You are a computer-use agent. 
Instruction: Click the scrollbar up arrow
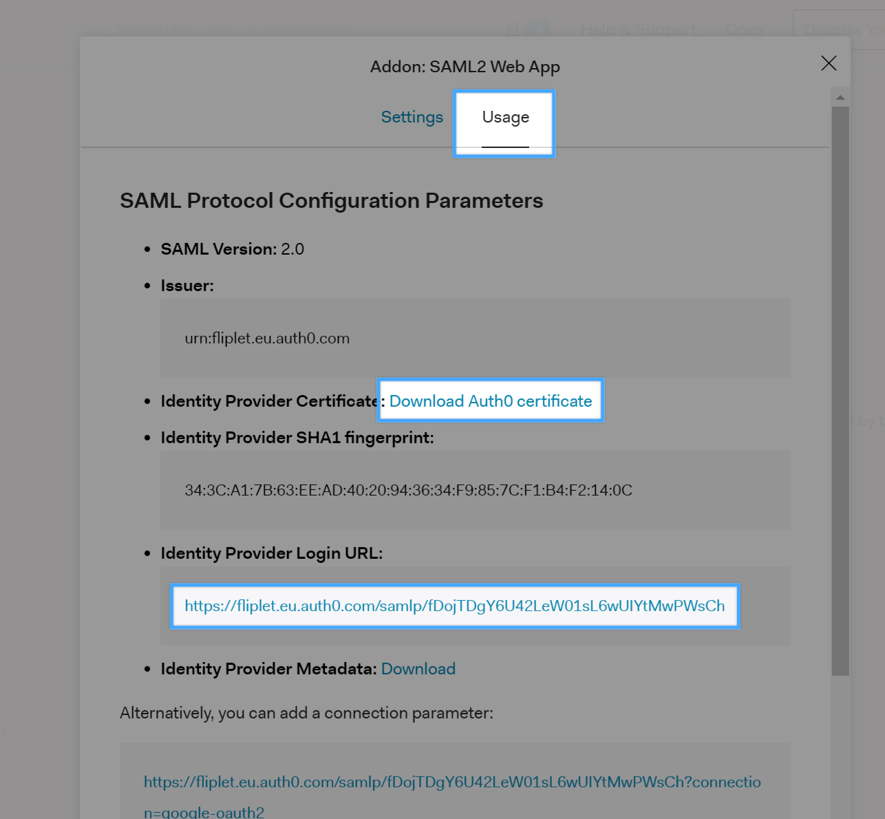click(x=840, y=97)
